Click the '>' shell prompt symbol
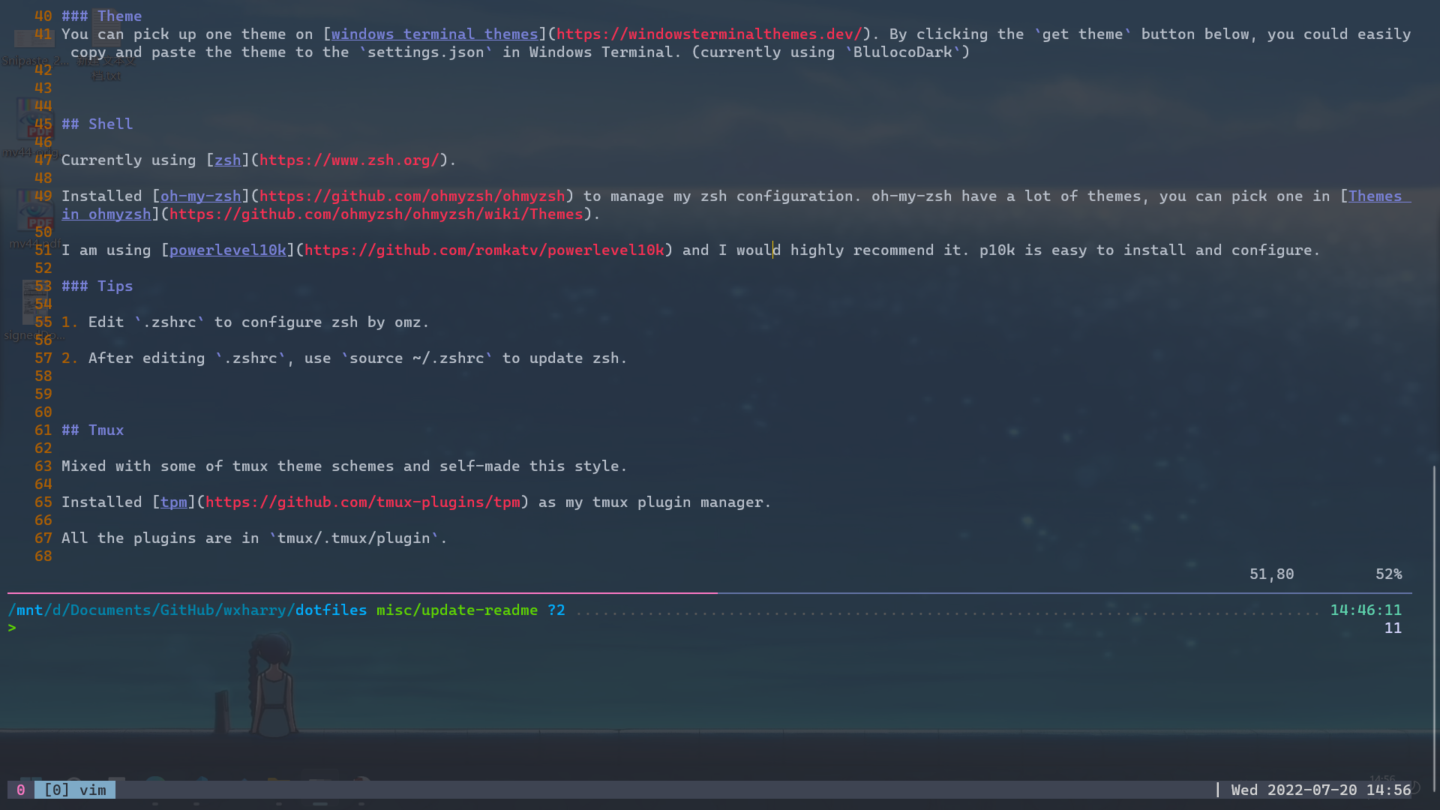The width and height of the screenshot is (1440, 810). [12, 628]
